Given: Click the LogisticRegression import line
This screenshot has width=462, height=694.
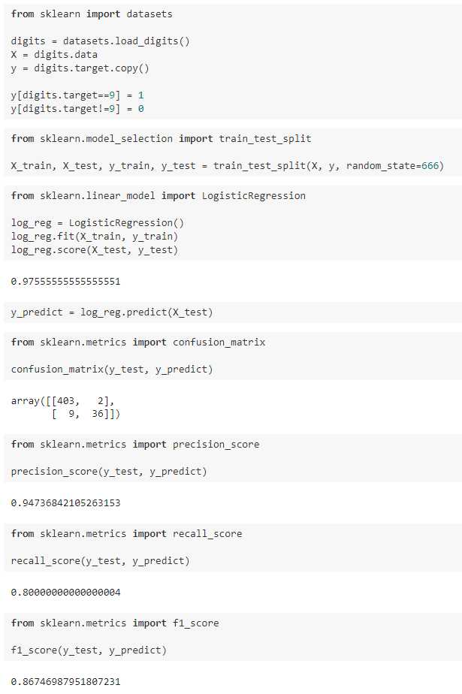Looking at the screenshot, I should [158, 195].
